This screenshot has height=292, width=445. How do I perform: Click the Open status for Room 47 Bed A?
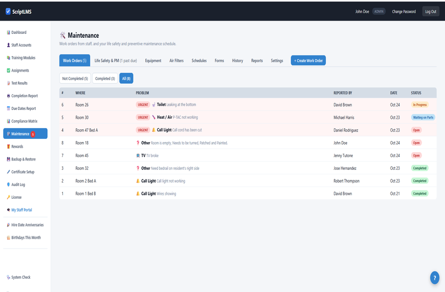point(416,130)
